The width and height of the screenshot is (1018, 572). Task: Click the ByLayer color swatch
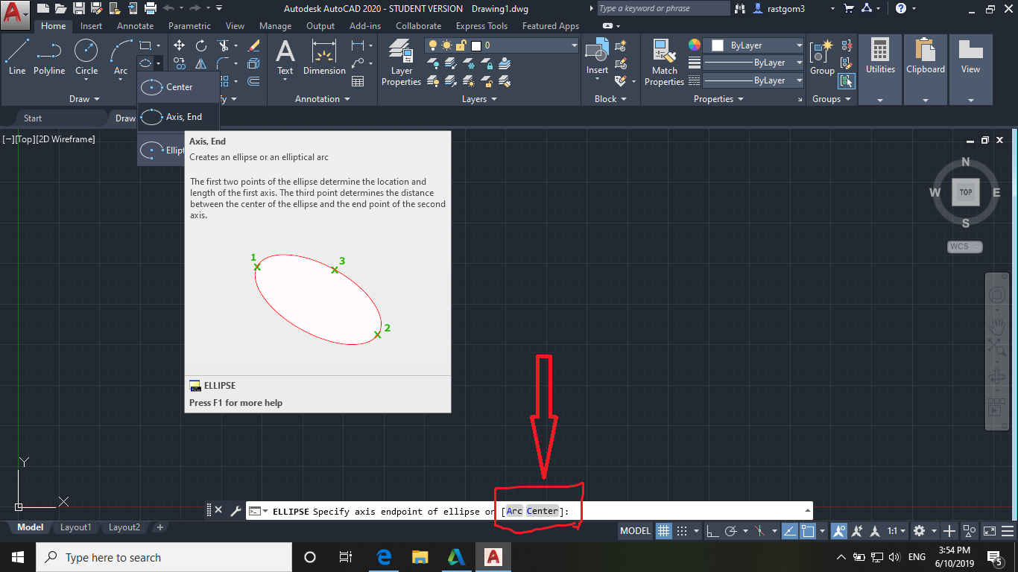click(x=719, y=45)
